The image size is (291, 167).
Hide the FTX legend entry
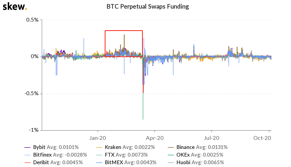[x=122, y=155]
